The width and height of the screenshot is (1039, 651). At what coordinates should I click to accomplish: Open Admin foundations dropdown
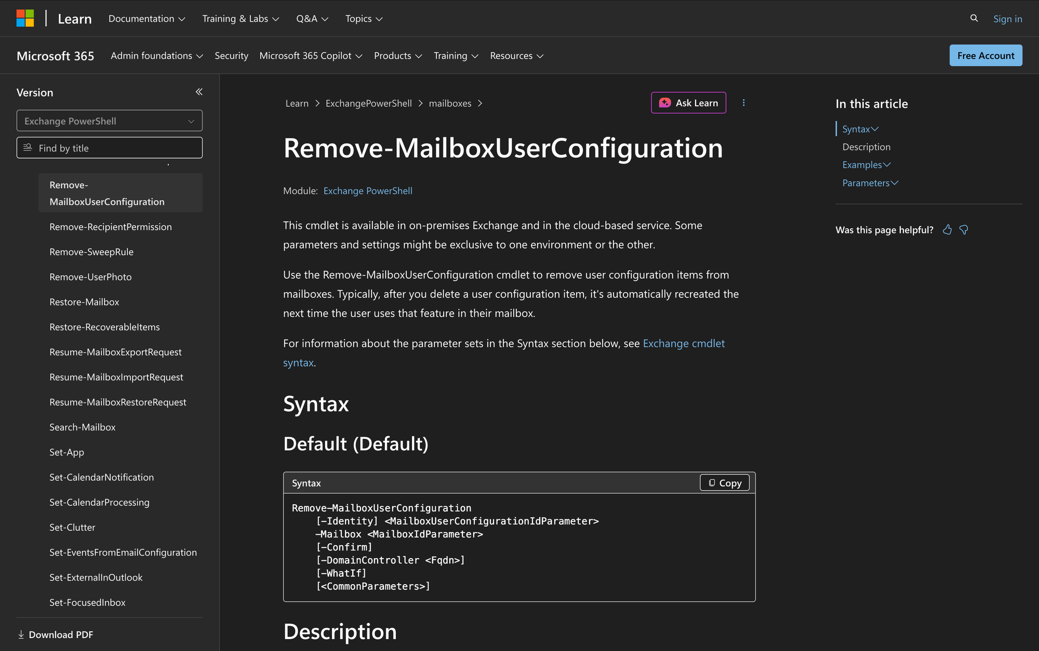[156, 56]
